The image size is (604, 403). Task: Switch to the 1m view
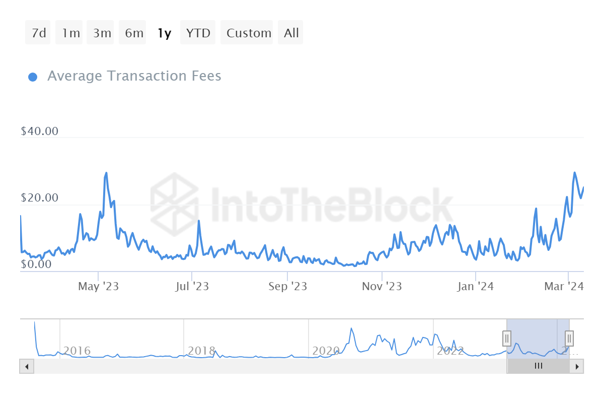click(69, 32)
